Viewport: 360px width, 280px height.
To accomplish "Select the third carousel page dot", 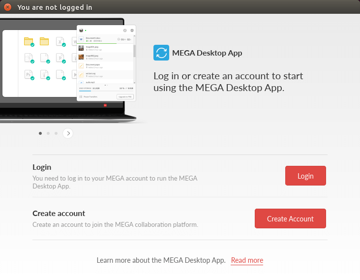I will pos(56,133).
